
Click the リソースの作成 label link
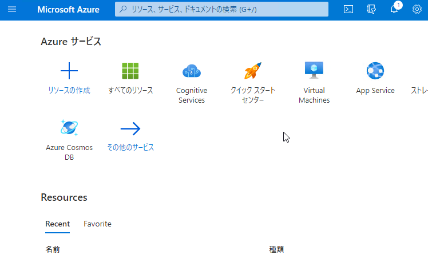coord(69,90)
